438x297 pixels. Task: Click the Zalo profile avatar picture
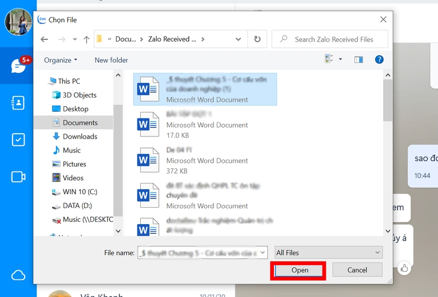19,22
